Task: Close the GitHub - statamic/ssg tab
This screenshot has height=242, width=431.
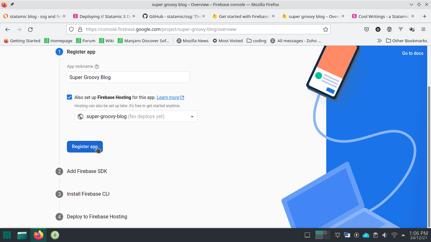Action: click(203, 16)
